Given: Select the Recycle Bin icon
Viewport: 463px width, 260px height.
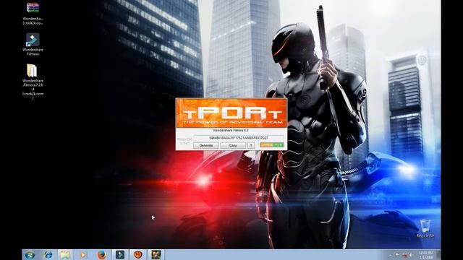Looking at the screenshot, I should tap(425, 226).
